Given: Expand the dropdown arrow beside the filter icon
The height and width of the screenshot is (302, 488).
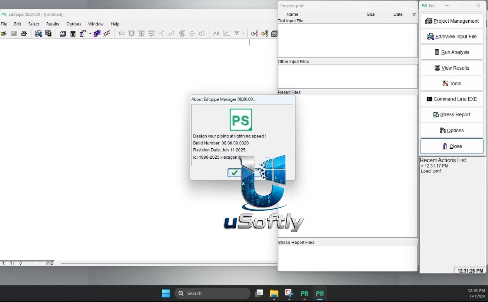Looking at the screenshot, I should (x=243, y=34).
